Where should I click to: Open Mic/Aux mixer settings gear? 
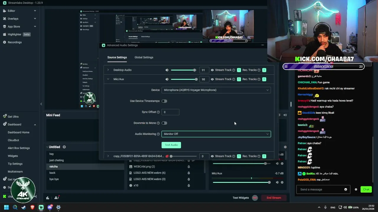click(x=282, y=182)
